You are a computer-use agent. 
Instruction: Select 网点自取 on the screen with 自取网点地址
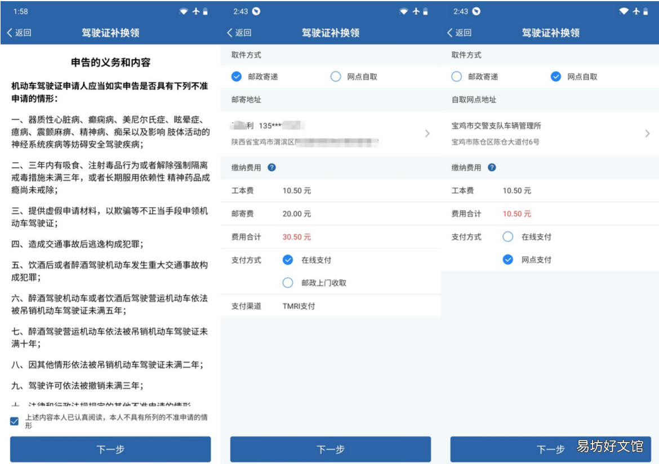pyautogui.click(x=555, y=77)
